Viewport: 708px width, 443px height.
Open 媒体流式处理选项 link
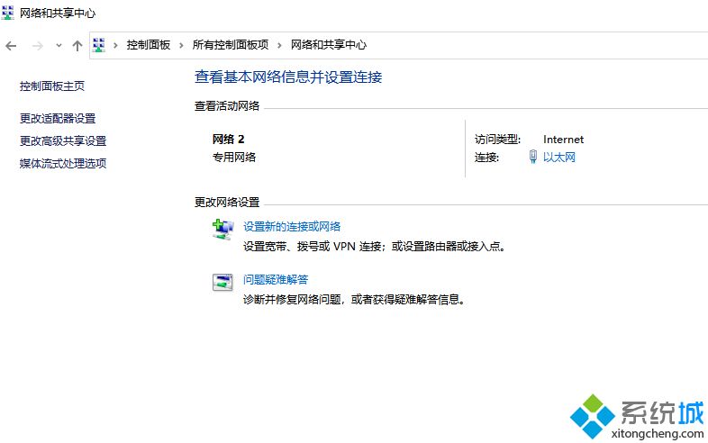tap(63, 164)
